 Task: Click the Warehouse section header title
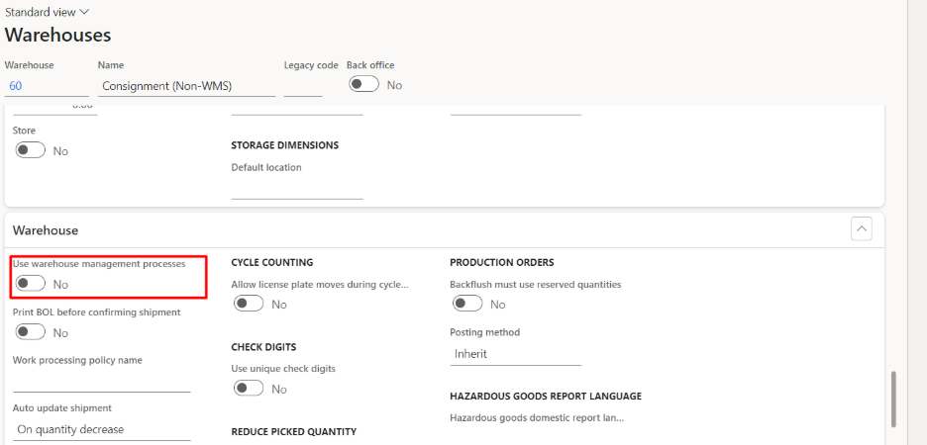tap(46, 230)
